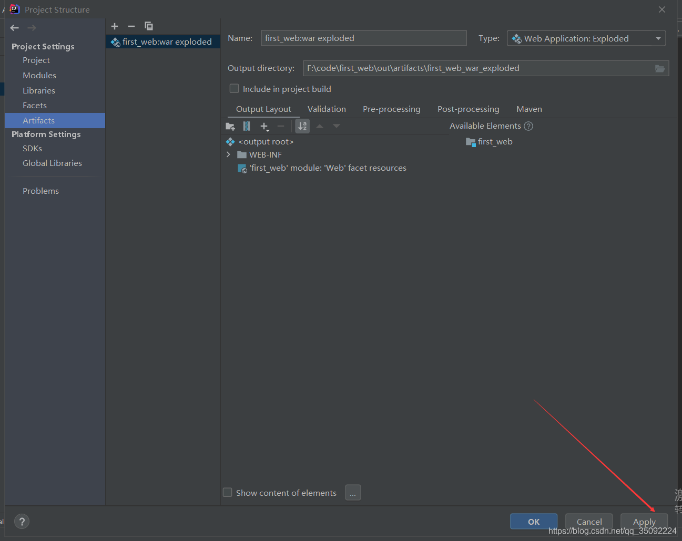
Task: Add a new artifact with plus icon
Action: [115, 26]
